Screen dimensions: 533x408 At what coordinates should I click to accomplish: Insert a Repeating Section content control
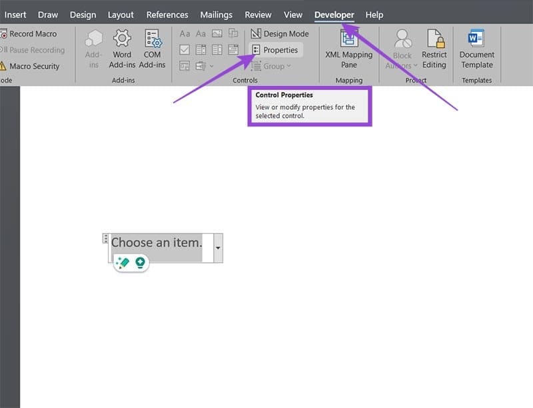pos(185,66)
